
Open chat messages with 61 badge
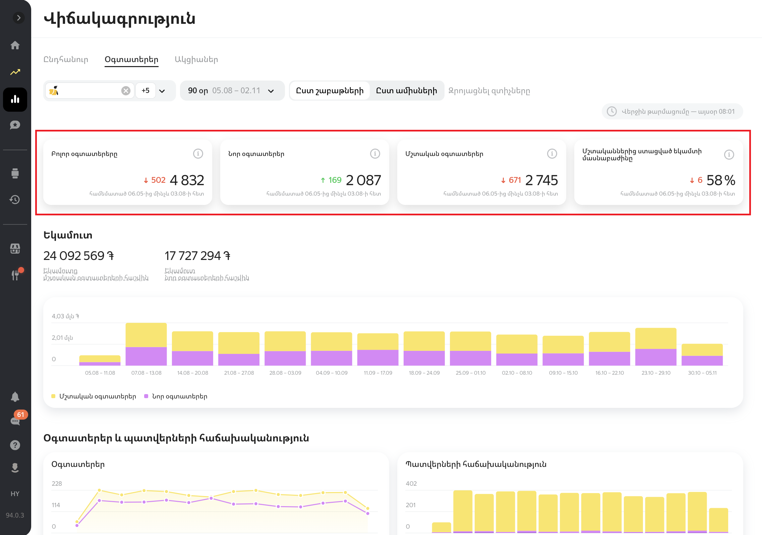pyautogui.click(x=15, y=421)
